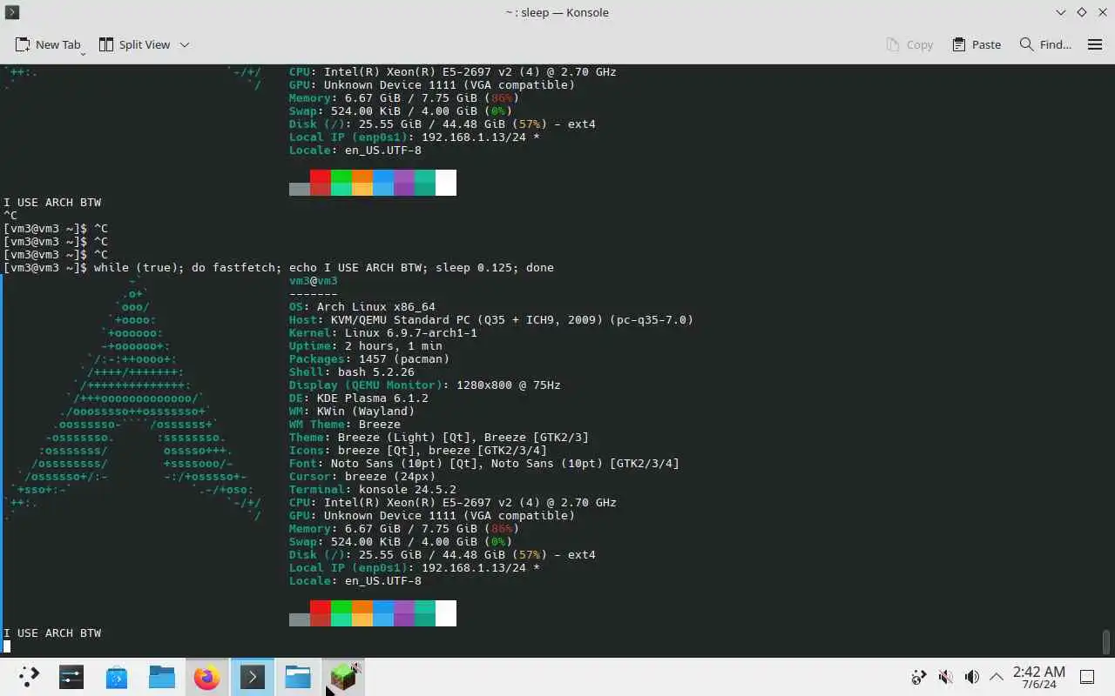1115x696 pixels.
Task: Expand hidden system tray icons arrow
Action: (997, 677)
